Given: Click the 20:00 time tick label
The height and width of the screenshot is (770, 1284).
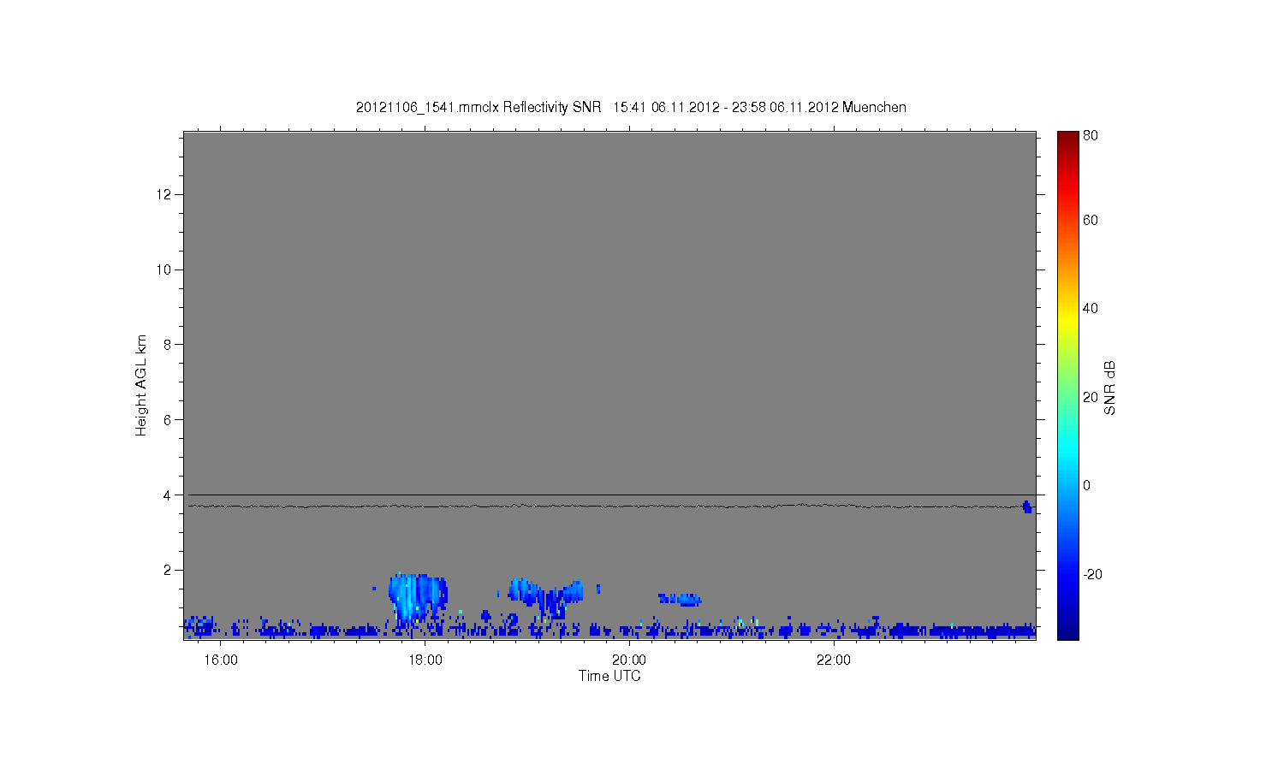Looking at the screenshot, I should coord(630,660).
